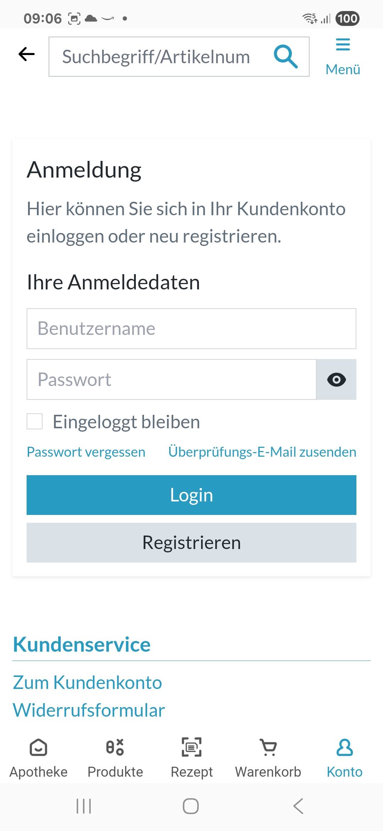Switch to the Apotheke tab
Viewport: 383px width, 831px height.
(38, 757)
